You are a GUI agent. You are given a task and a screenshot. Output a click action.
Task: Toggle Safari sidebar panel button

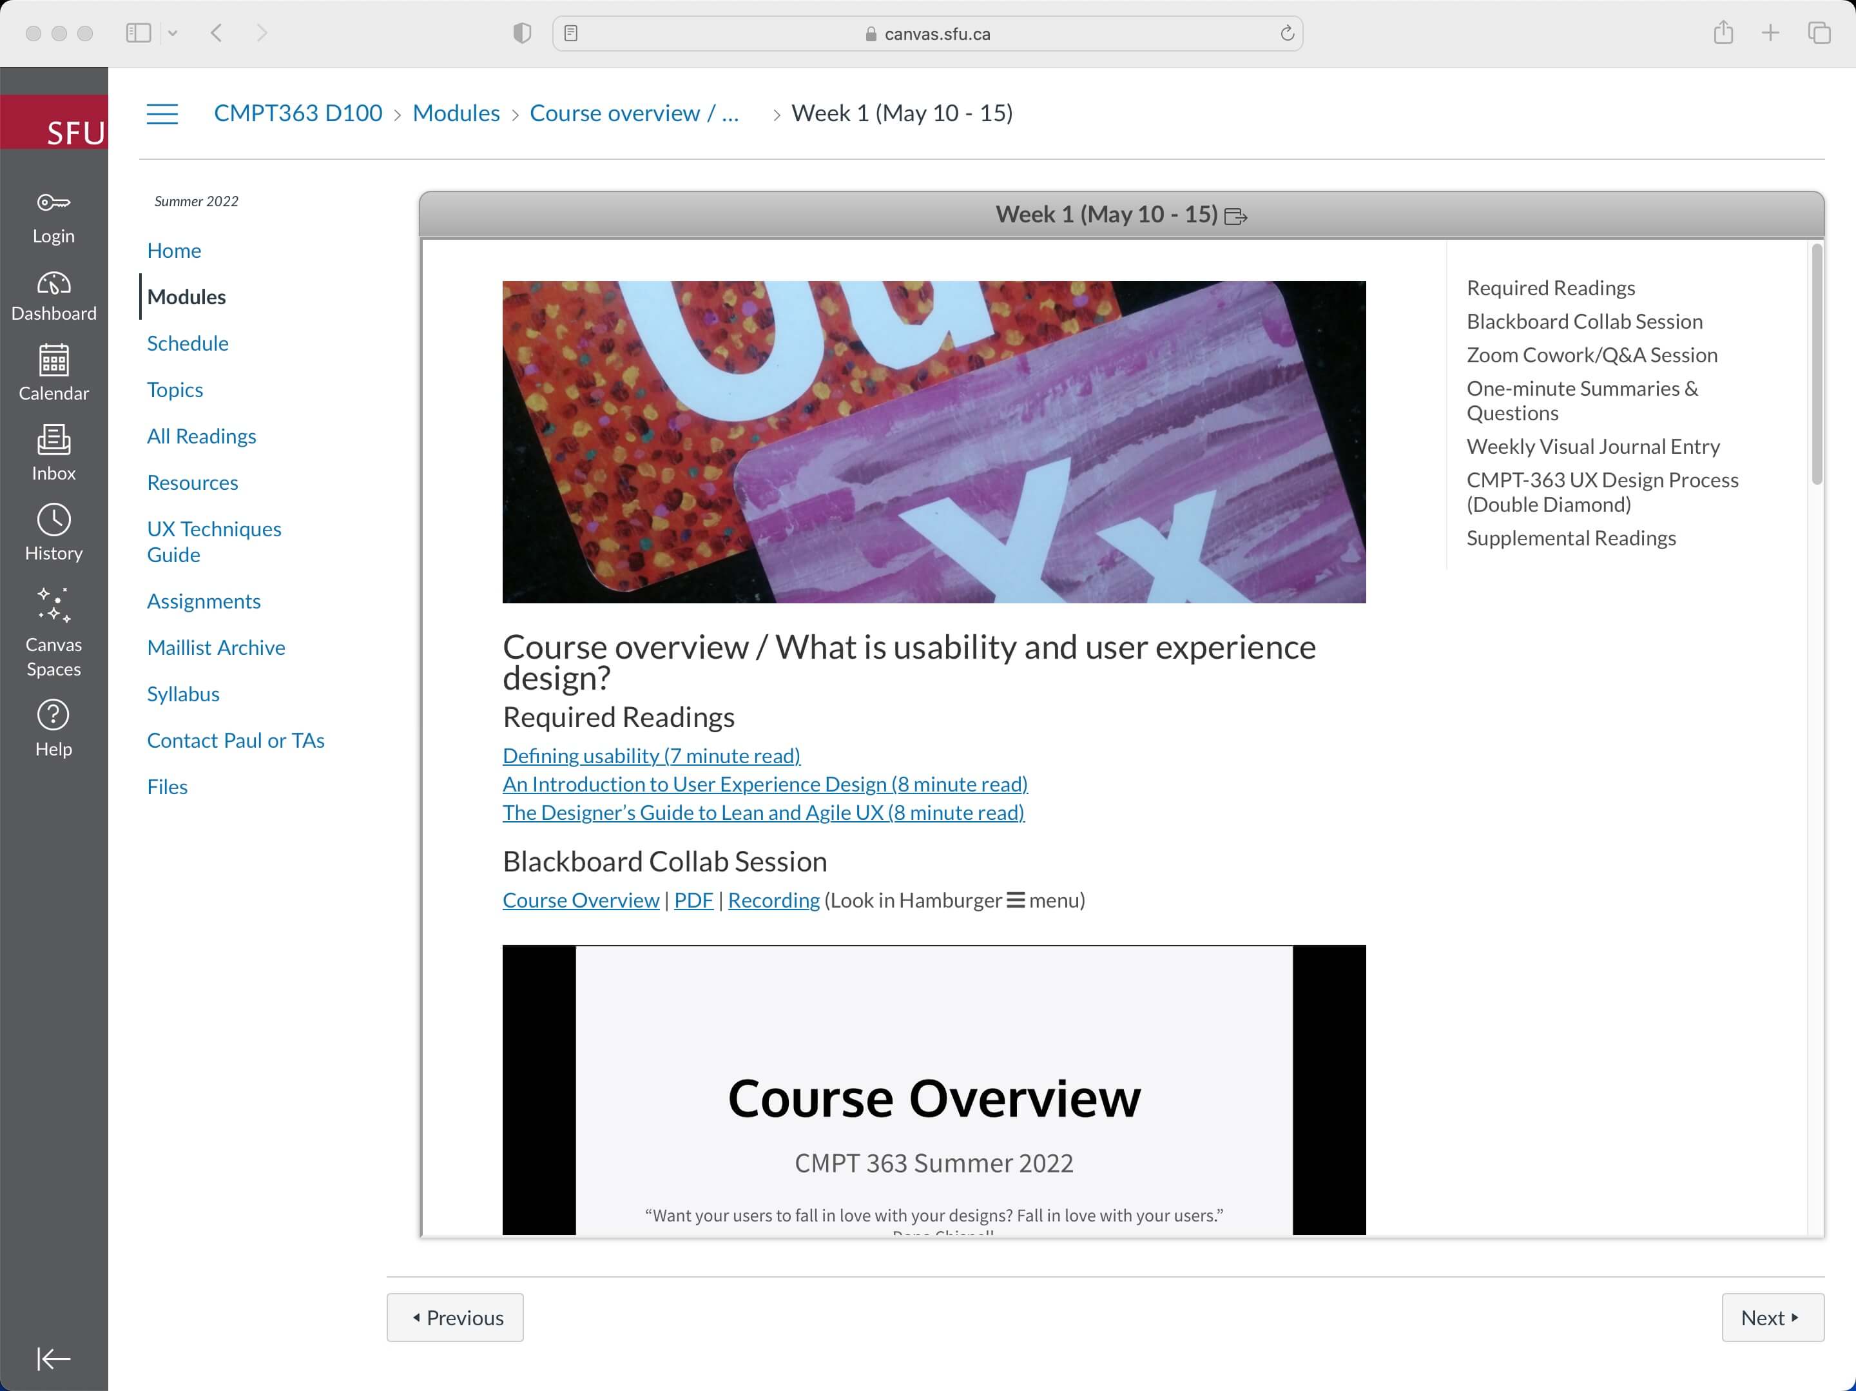pos(139,34)
